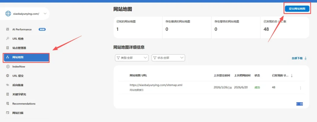Click the 反向链接 link icon
The height and width of the screenshot is (122, 317).
coord(8,85)
